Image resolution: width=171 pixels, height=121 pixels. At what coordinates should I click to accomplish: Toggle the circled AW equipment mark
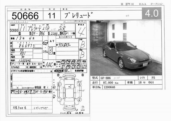click(x=74, y=62)
